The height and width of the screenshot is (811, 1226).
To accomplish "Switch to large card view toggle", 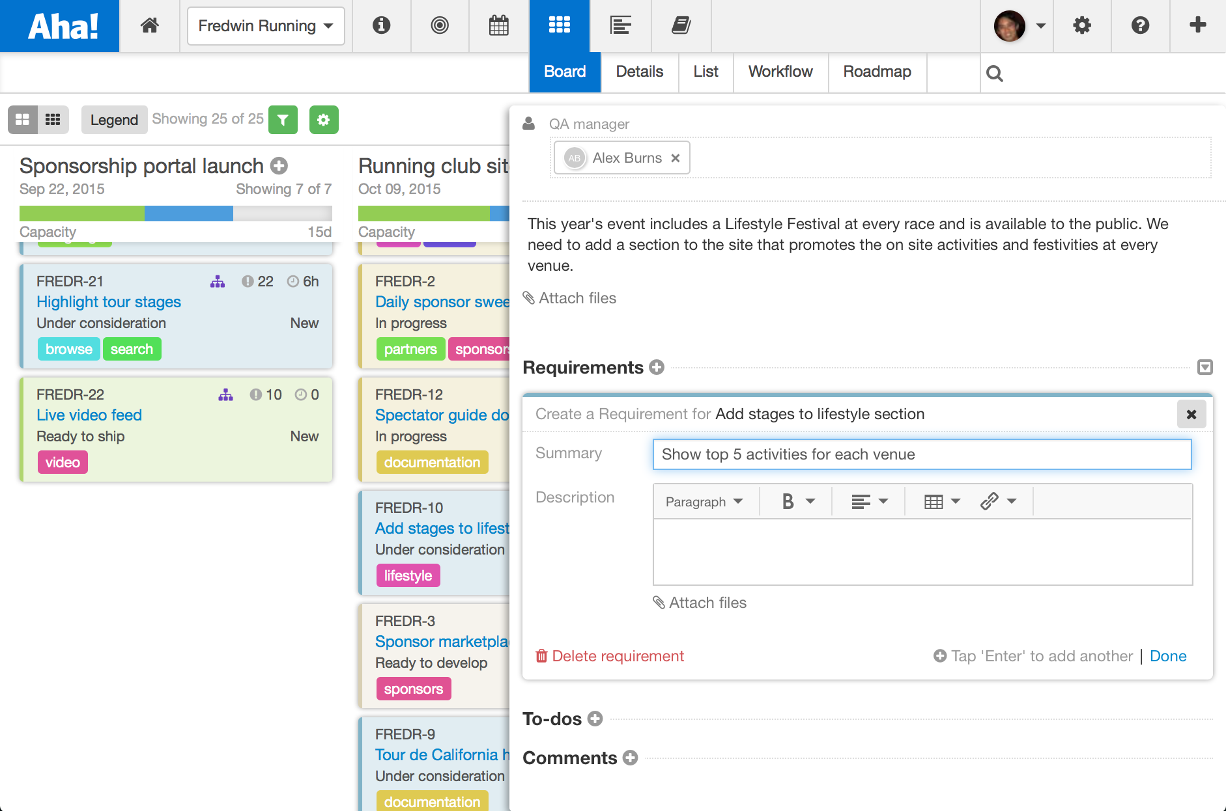I will pos(22,120).
